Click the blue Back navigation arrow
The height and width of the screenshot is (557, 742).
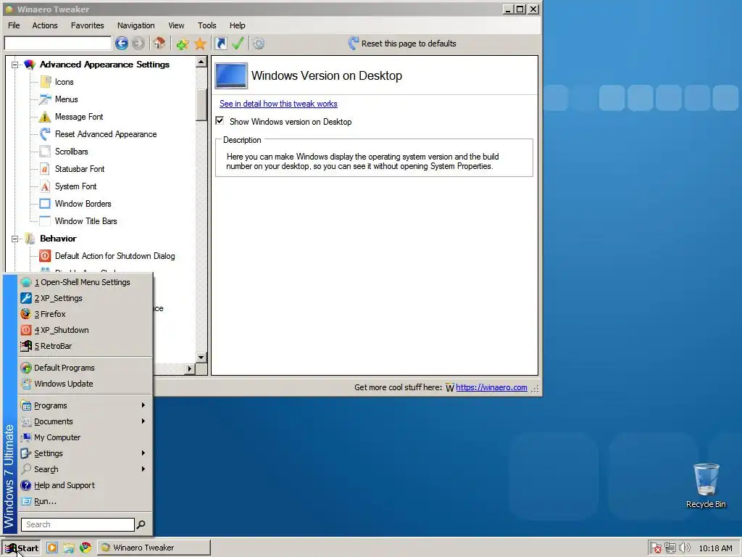coord(122,44)
